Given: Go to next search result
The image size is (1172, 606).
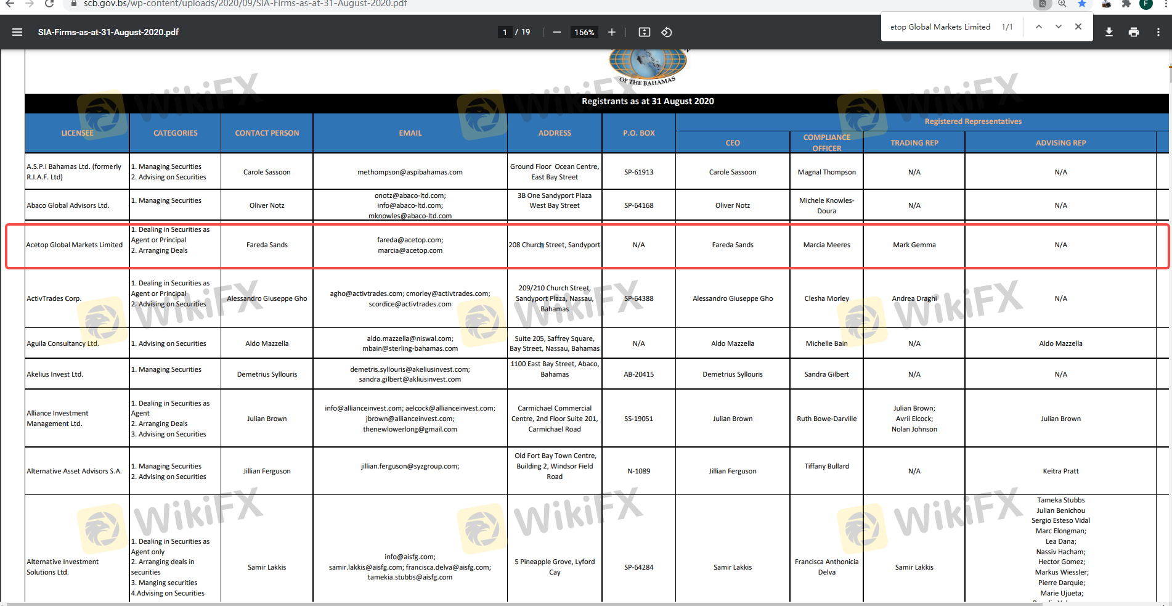Looking at the screenshot, I should tap(1058, 27).
